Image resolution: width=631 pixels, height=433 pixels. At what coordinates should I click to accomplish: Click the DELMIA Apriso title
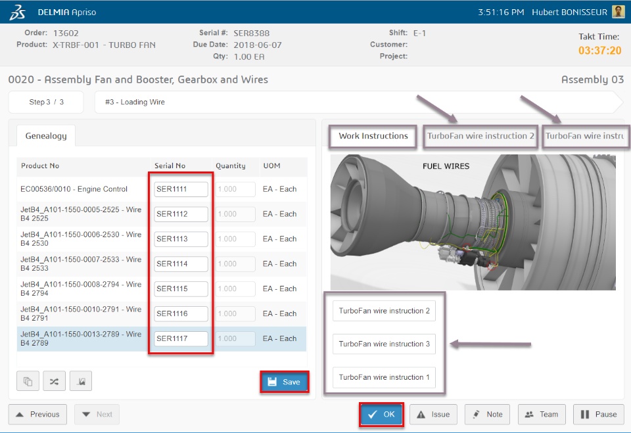pos(67,12)
